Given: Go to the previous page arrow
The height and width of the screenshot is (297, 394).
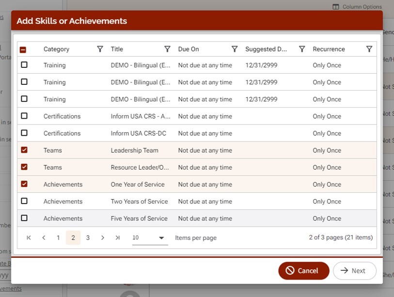Looking at the screenshot, I should click(x=44, y=238).
